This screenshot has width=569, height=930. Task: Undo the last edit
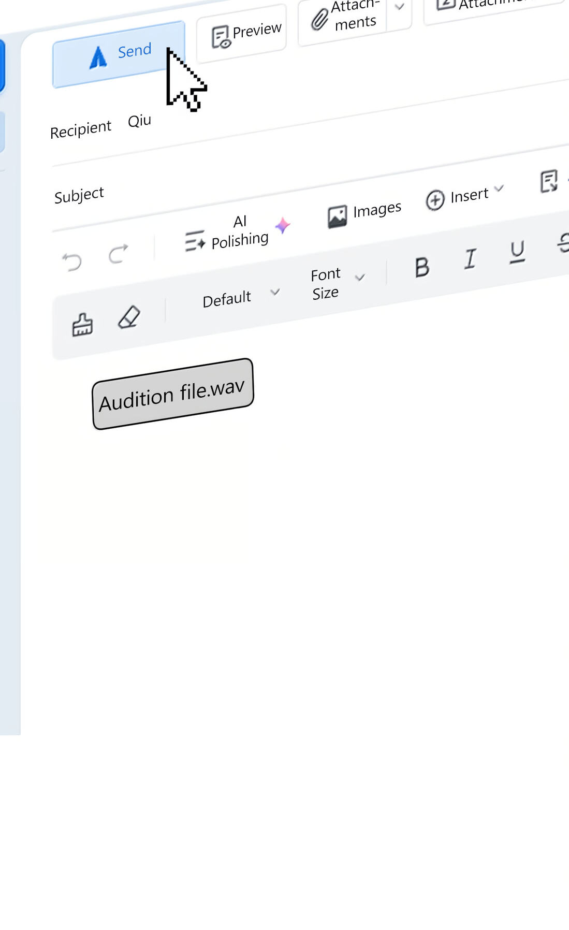tap(72, 261)
